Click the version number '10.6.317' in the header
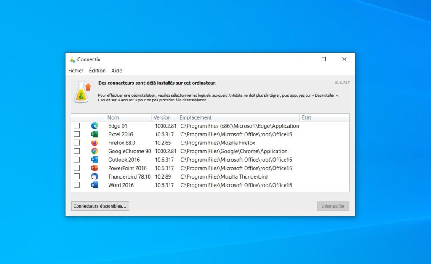This screenshot has width=431, height=264. [342, 83]
